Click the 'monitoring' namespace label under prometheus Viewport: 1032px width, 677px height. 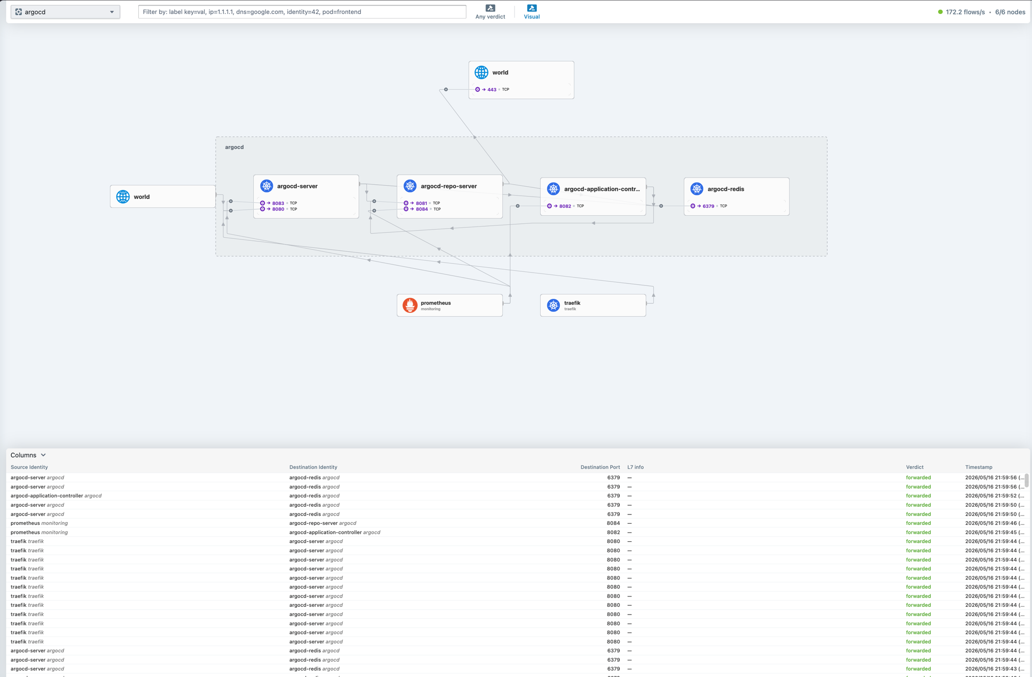point(430,309)
